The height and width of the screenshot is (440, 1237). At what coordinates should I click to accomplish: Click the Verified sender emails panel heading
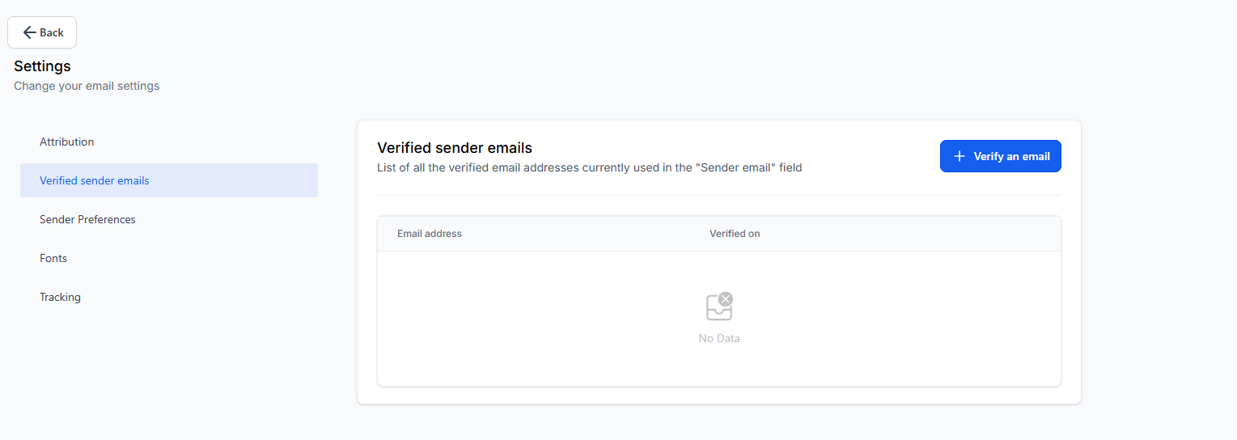(455, 148)
